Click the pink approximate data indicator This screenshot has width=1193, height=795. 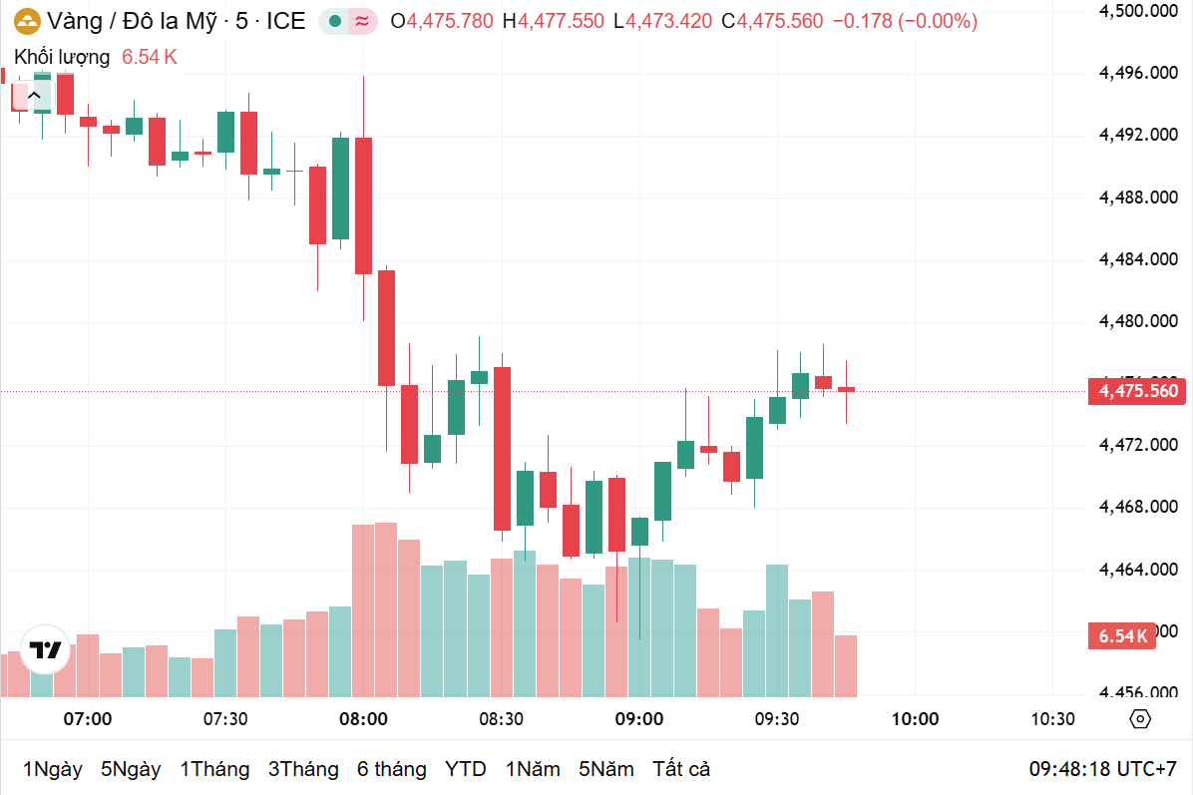[363, 21]
